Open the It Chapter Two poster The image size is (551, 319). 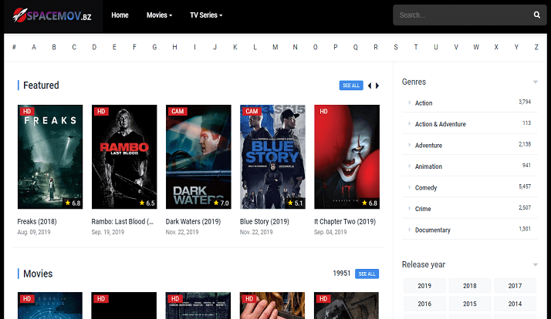point(346,157)
